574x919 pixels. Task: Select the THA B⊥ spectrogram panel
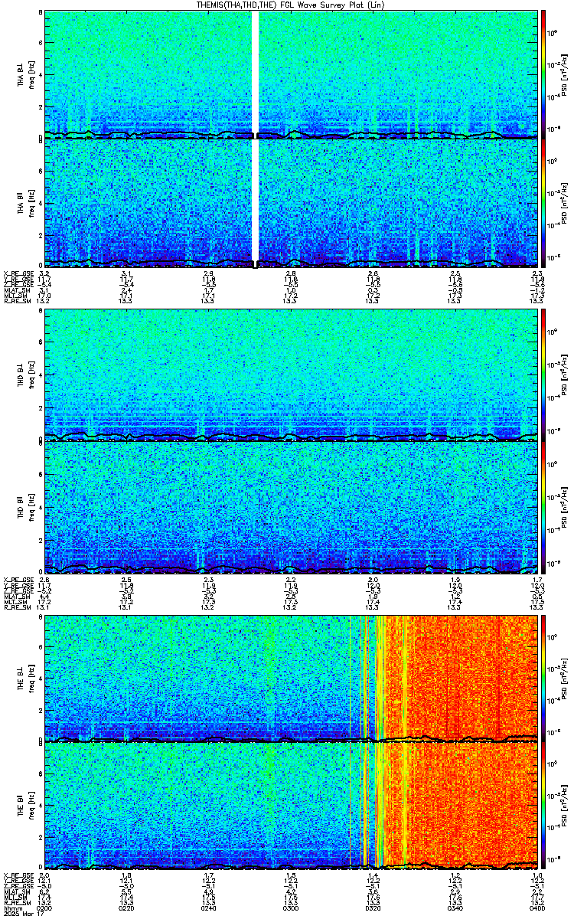(x=290, y=74)
